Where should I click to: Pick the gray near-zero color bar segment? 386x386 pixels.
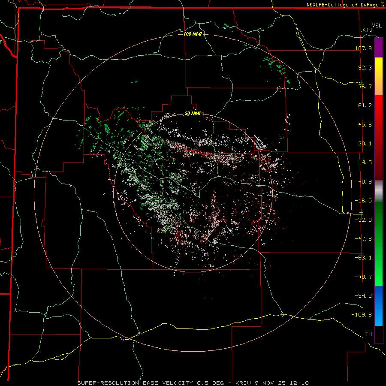pos(379,190)
